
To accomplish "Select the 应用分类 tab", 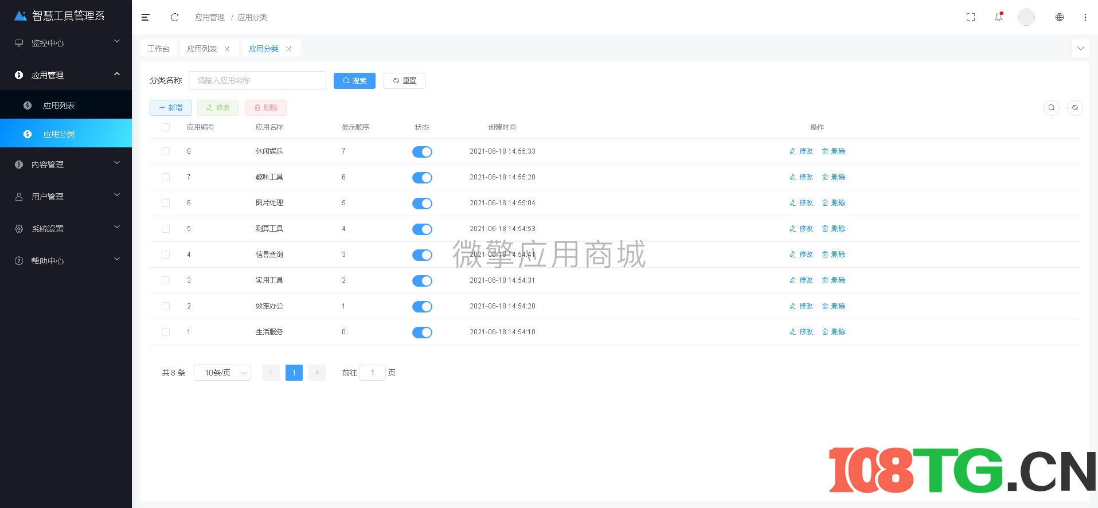I will pos(264,49).
